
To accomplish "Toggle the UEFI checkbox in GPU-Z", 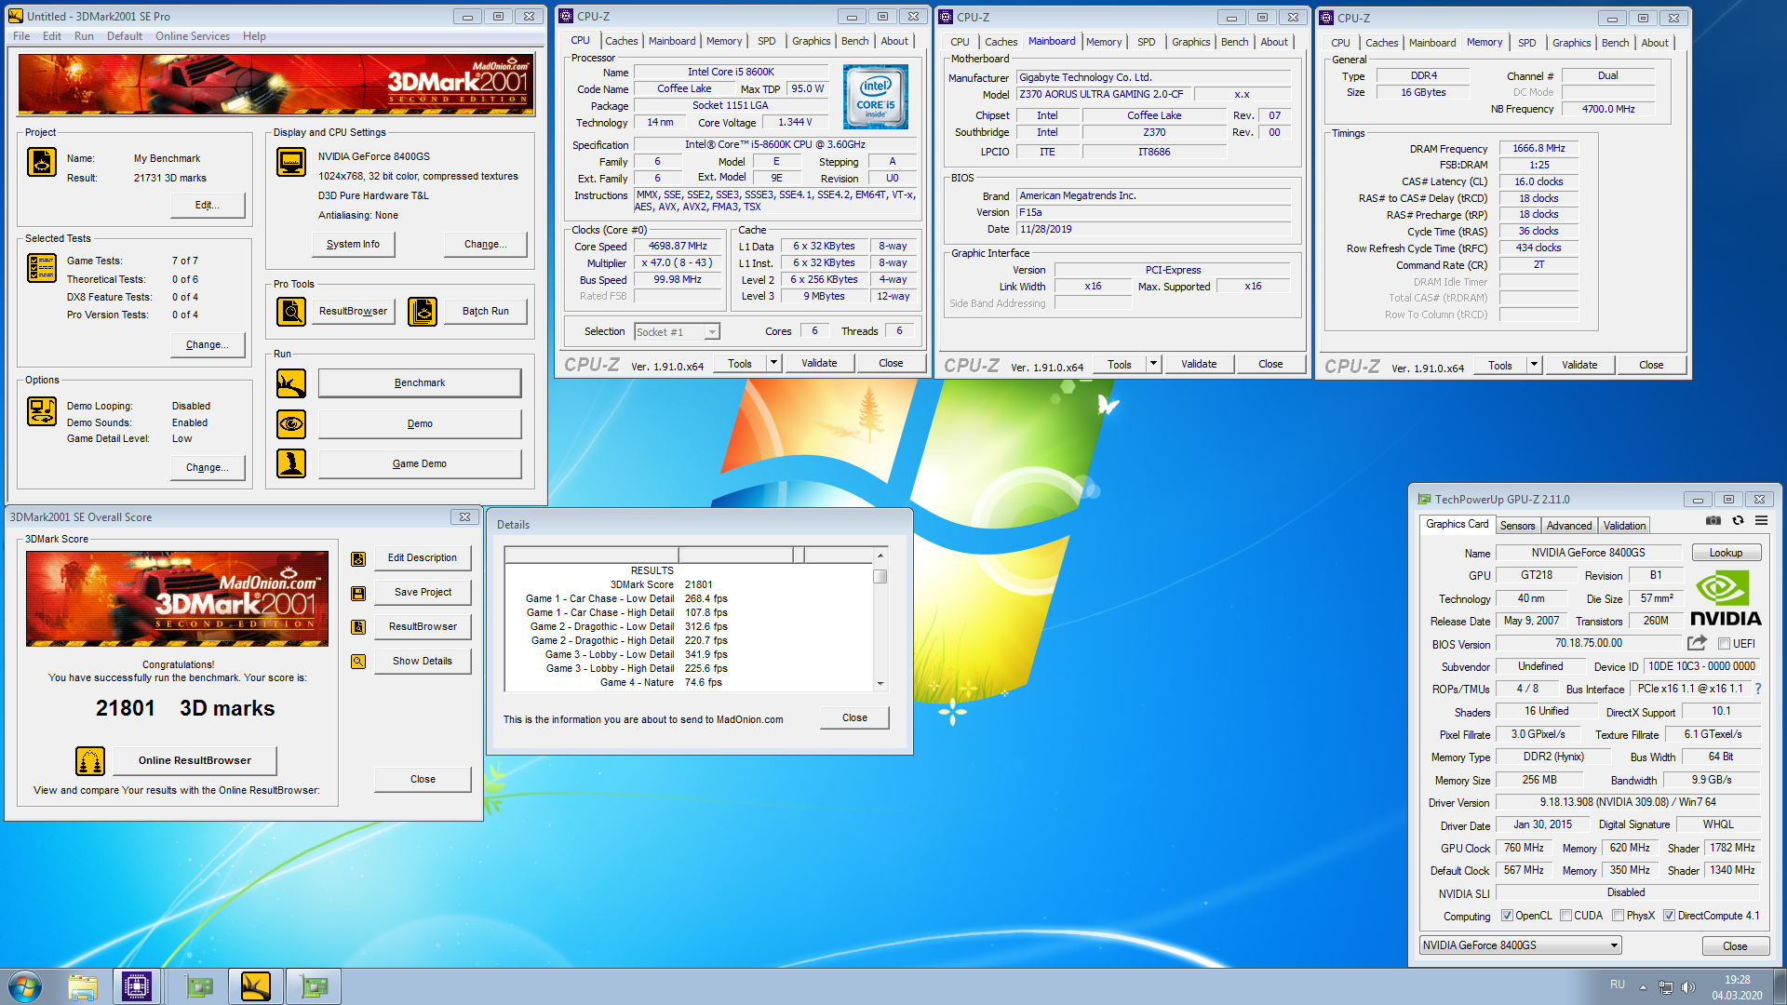I will (1724, 644).
